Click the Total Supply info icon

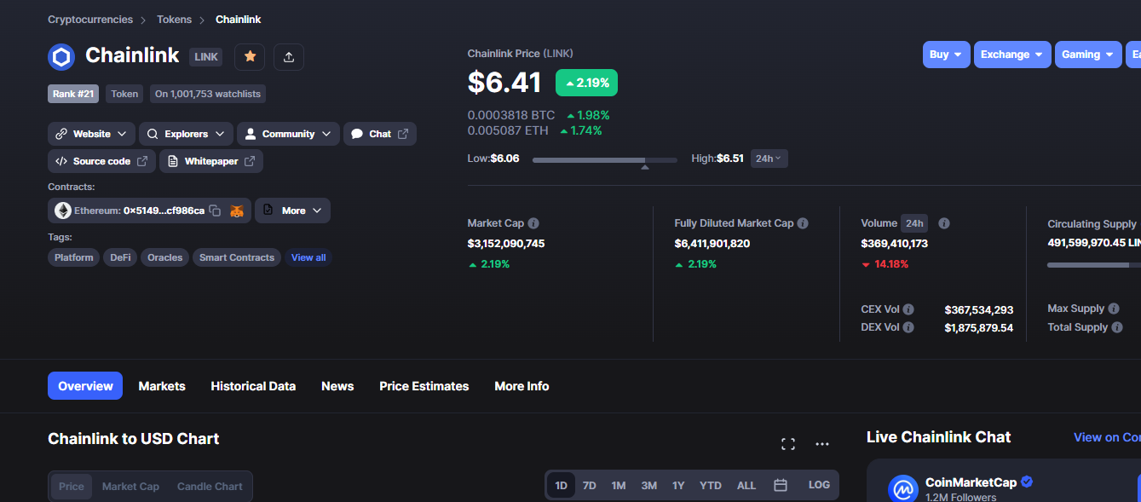point(1117,327)
